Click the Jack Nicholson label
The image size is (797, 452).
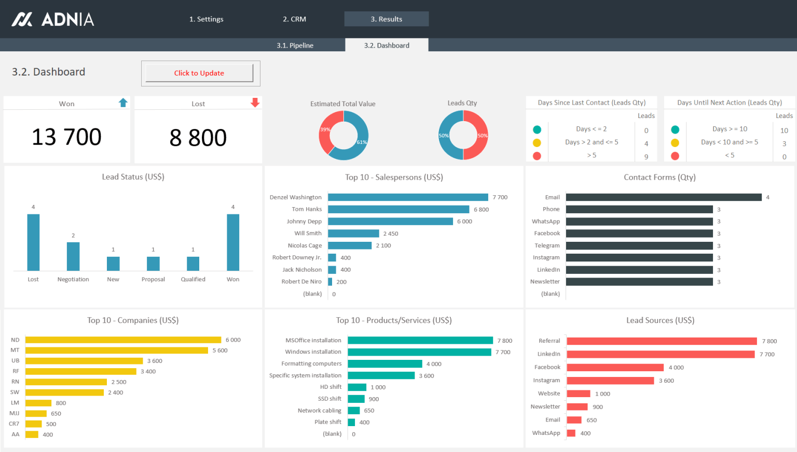(x=302, y=270)
